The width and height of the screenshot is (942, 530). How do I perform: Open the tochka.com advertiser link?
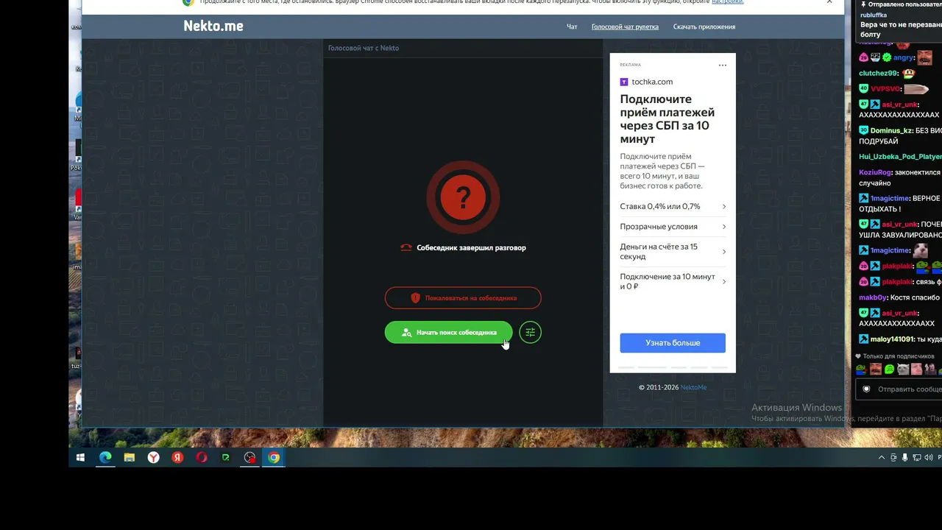pyautogui.click(x=652, y=82)
